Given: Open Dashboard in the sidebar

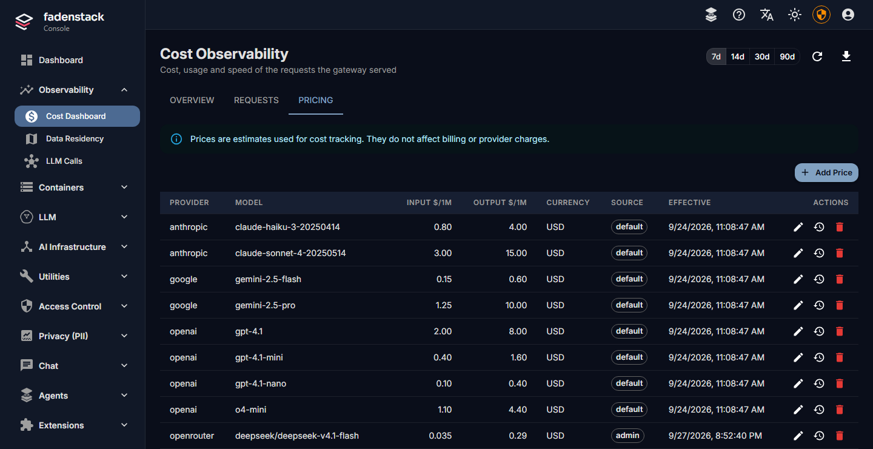Looking at the screenshot, I should 77,60.
